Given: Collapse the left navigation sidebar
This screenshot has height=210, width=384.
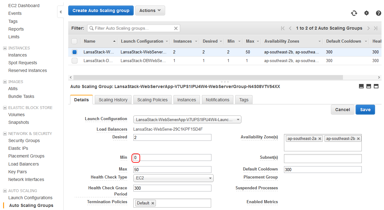Looking at the screenshot, I should 61,12.
